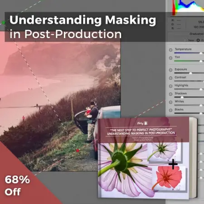Click the Graduated filter panel heading

tap(197, 34)
